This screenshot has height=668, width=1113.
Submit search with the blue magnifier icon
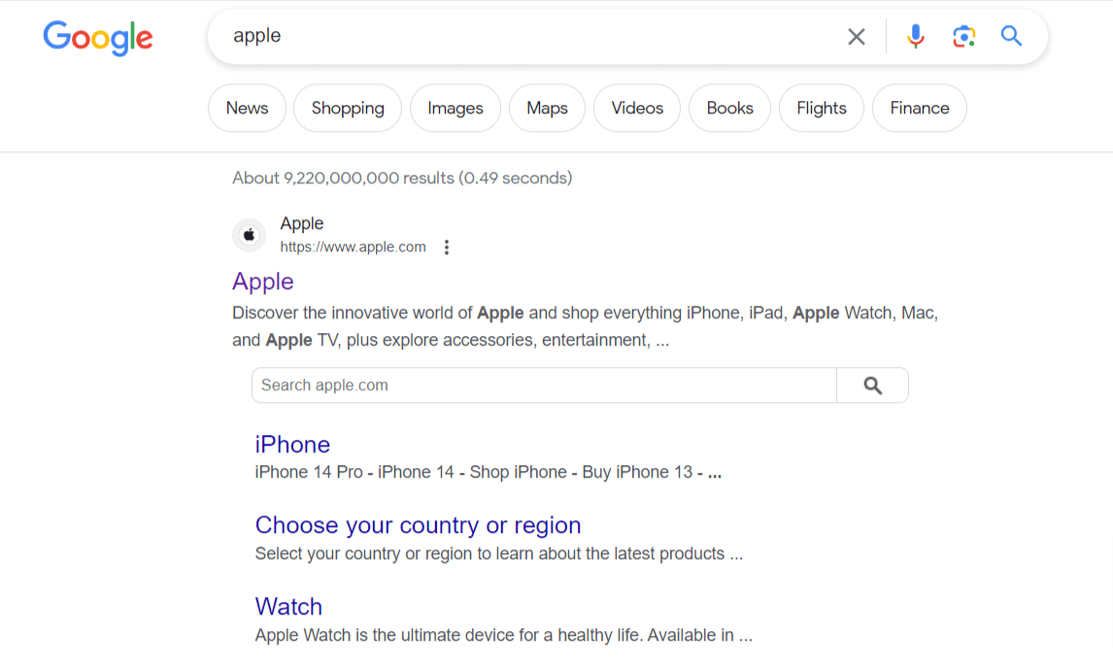point(1011,37)
